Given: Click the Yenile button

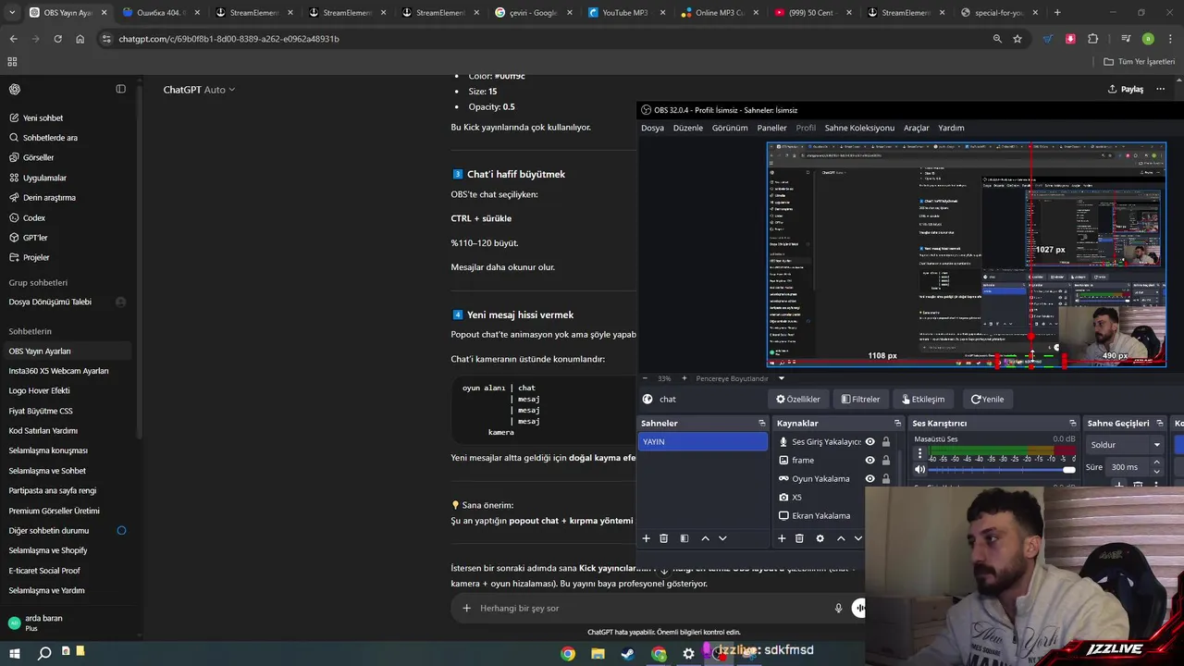Looking at the screenshot, I should (987, 399).
